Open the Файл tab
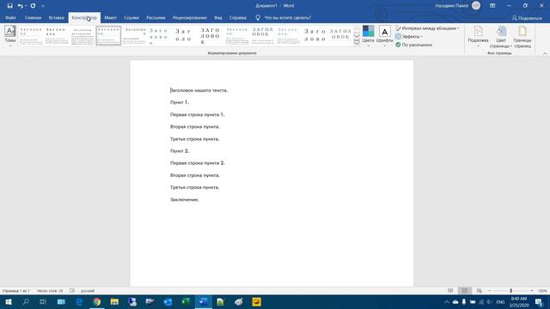The image size is (550, 309). point(10,17)
